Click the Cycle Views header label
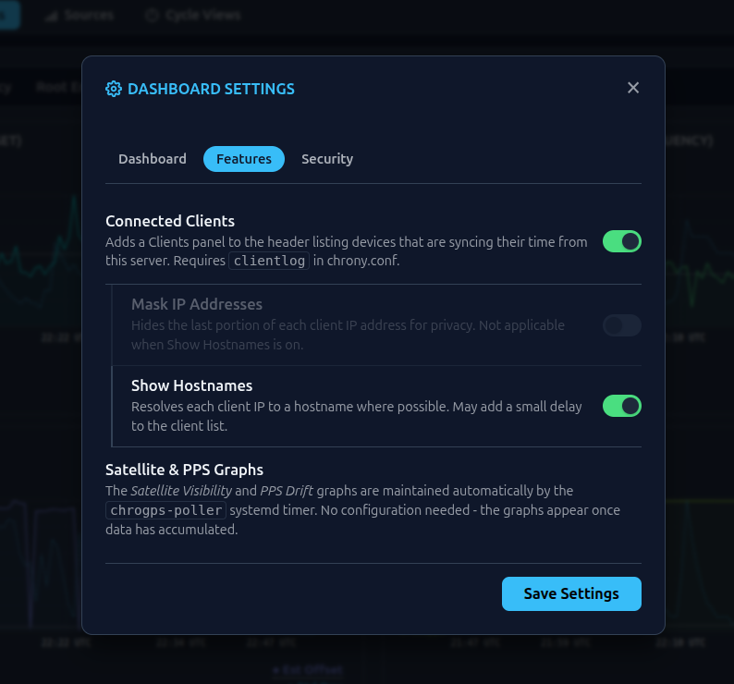This screenshot has width=734, height=684. pyautogui.click(x=202, y=16)
